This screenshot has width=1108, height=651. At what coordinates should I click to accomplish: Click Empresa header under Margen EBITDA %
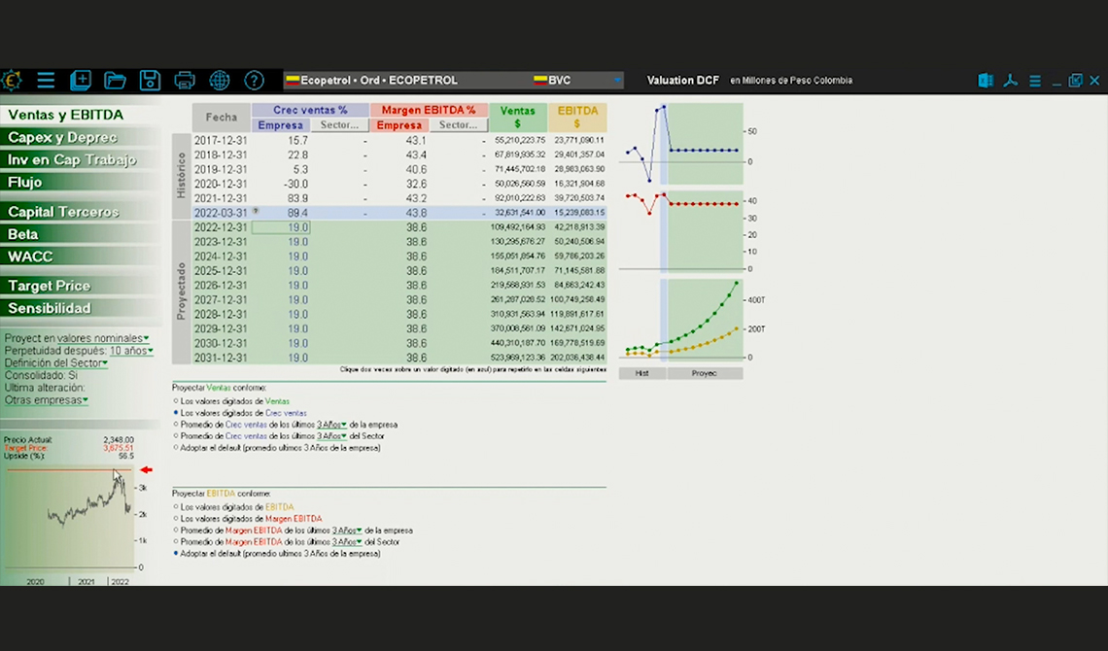[399, 125]
